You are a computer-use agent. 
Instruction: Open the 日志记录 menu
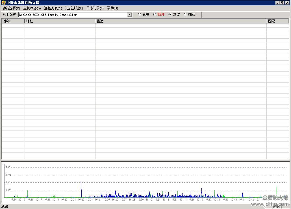click(95, 8)
